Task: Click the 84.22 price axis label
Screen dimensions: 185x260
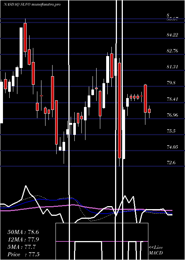Action: coord(172,35)
